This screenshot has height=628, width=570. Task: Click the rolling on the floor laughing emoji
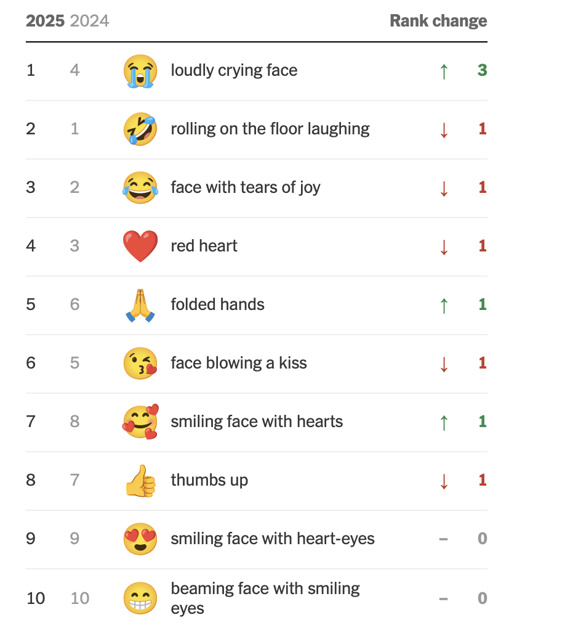click(140, 129)
